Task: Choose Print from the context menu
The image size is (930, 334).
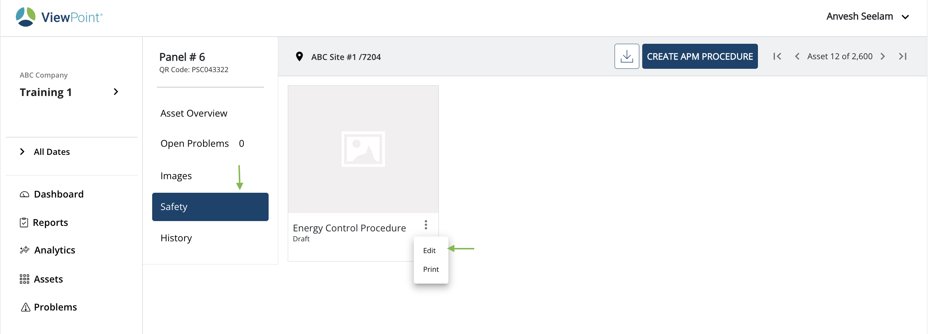Action: point(431,269)
